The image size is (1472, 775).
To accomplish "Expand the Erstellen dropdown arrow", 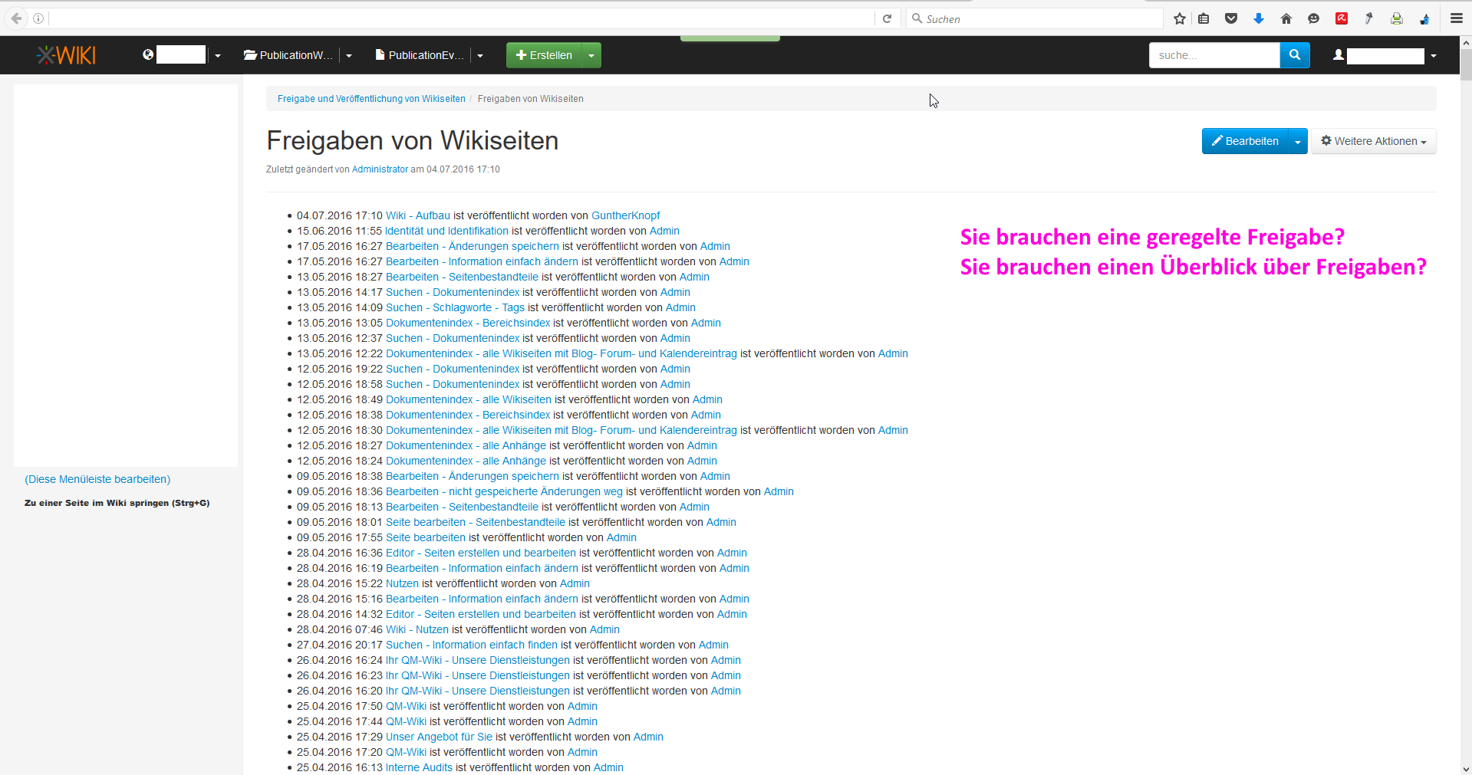I will 591,55.
